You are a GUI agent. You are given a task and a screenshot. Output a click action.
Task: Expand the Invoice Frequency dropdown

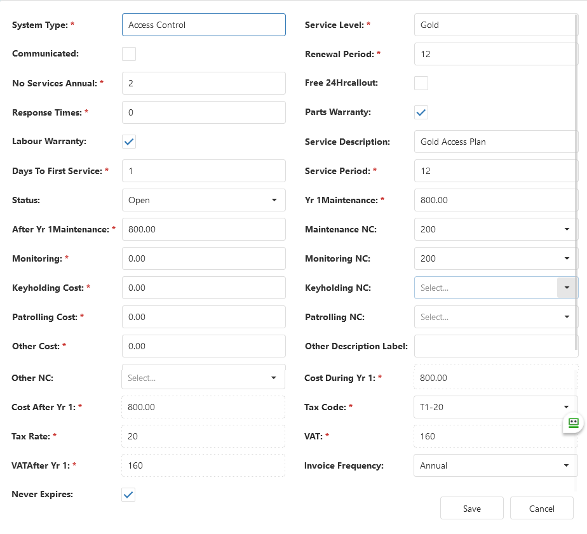coord(496,465)
